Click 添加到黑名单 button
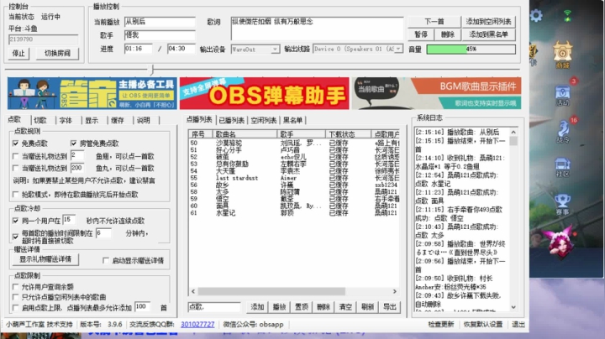Screen dimensions: 605x339 coord(488,34)
